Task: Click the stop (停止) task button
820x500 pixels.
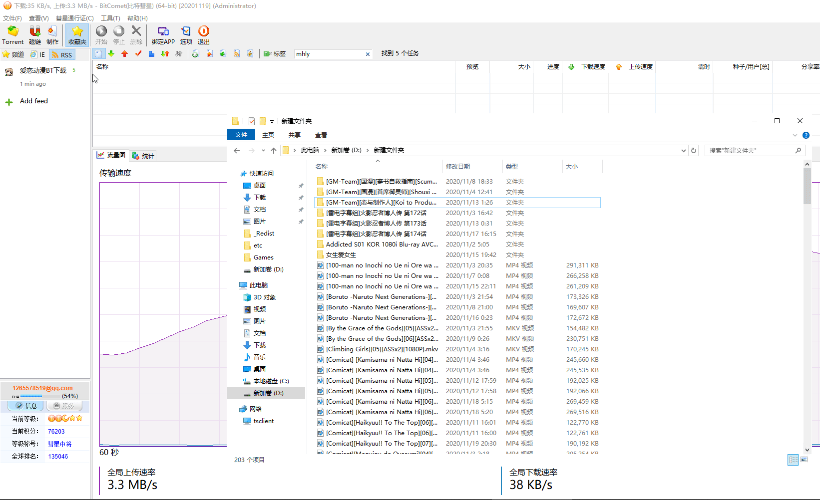Action: tap(119, 35)
